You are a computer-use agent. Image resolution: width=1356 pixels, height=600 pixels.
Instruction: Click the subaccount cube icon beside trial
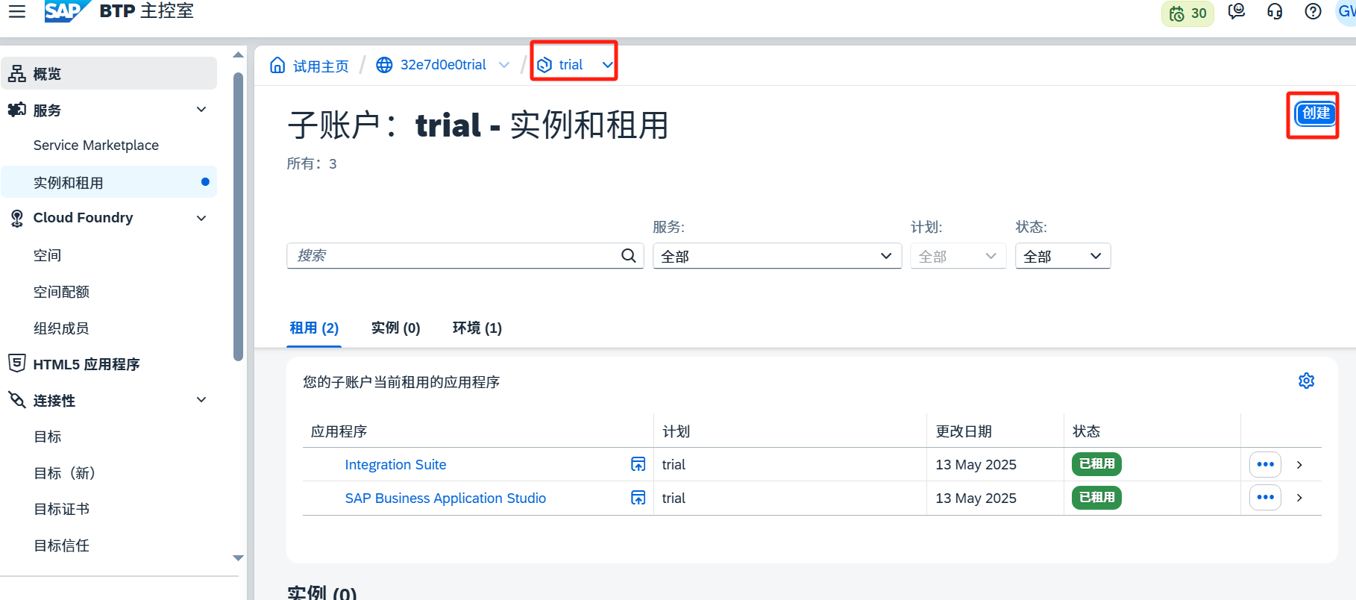coord(544,65)
